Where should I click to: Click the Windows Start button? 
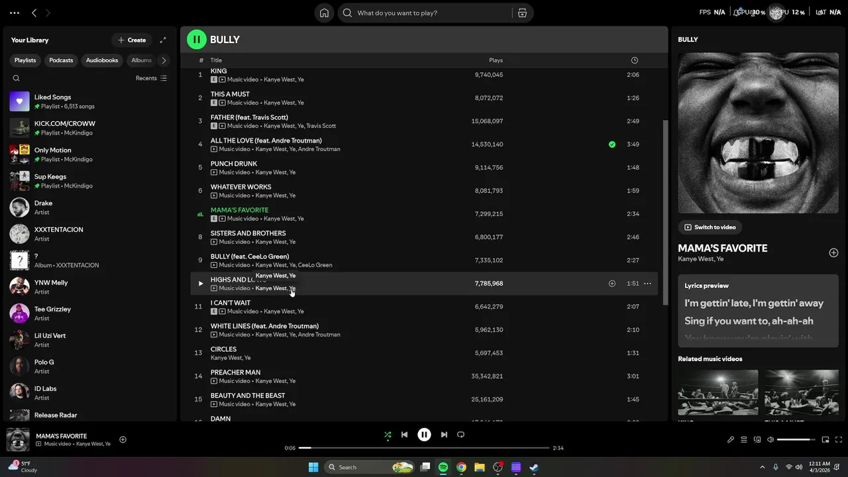313,467
